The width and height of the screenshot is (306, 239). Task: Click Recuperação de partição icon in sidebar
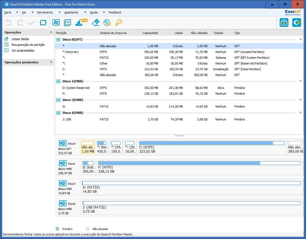click(6, 45)
